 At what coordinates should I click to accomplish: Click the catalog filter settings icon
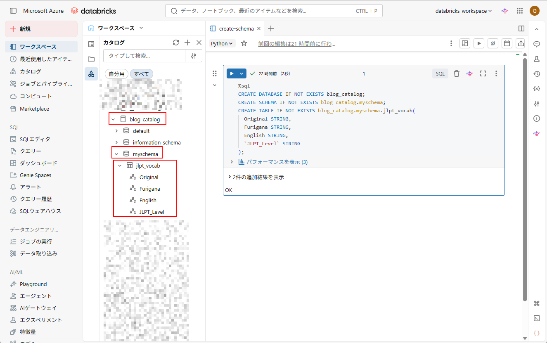coord(194,56)
